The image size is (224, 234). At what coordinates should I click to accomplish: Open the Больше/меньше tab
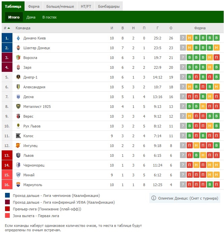click(x=60, y=6)
